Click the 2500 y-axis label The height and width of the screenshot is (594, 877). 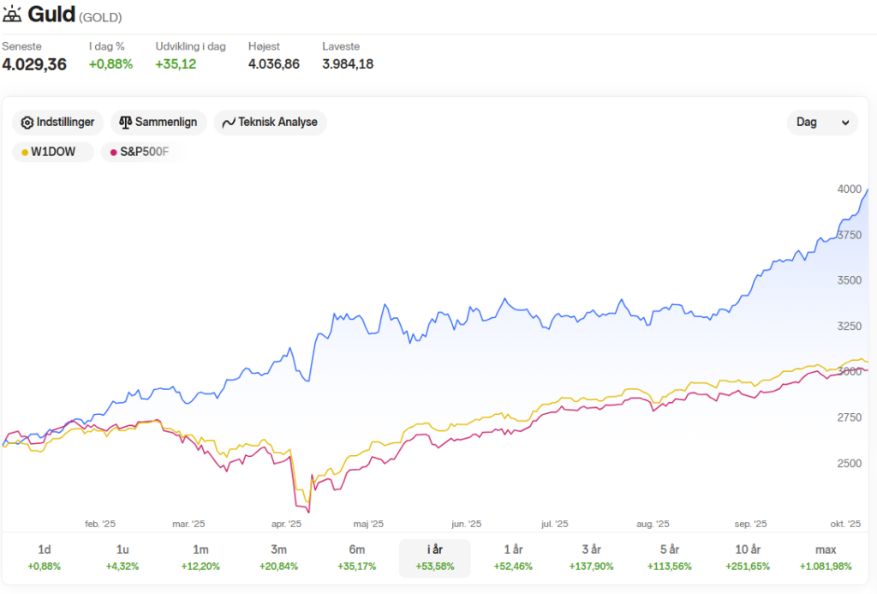pyautogui.click(x=849, y=464)
